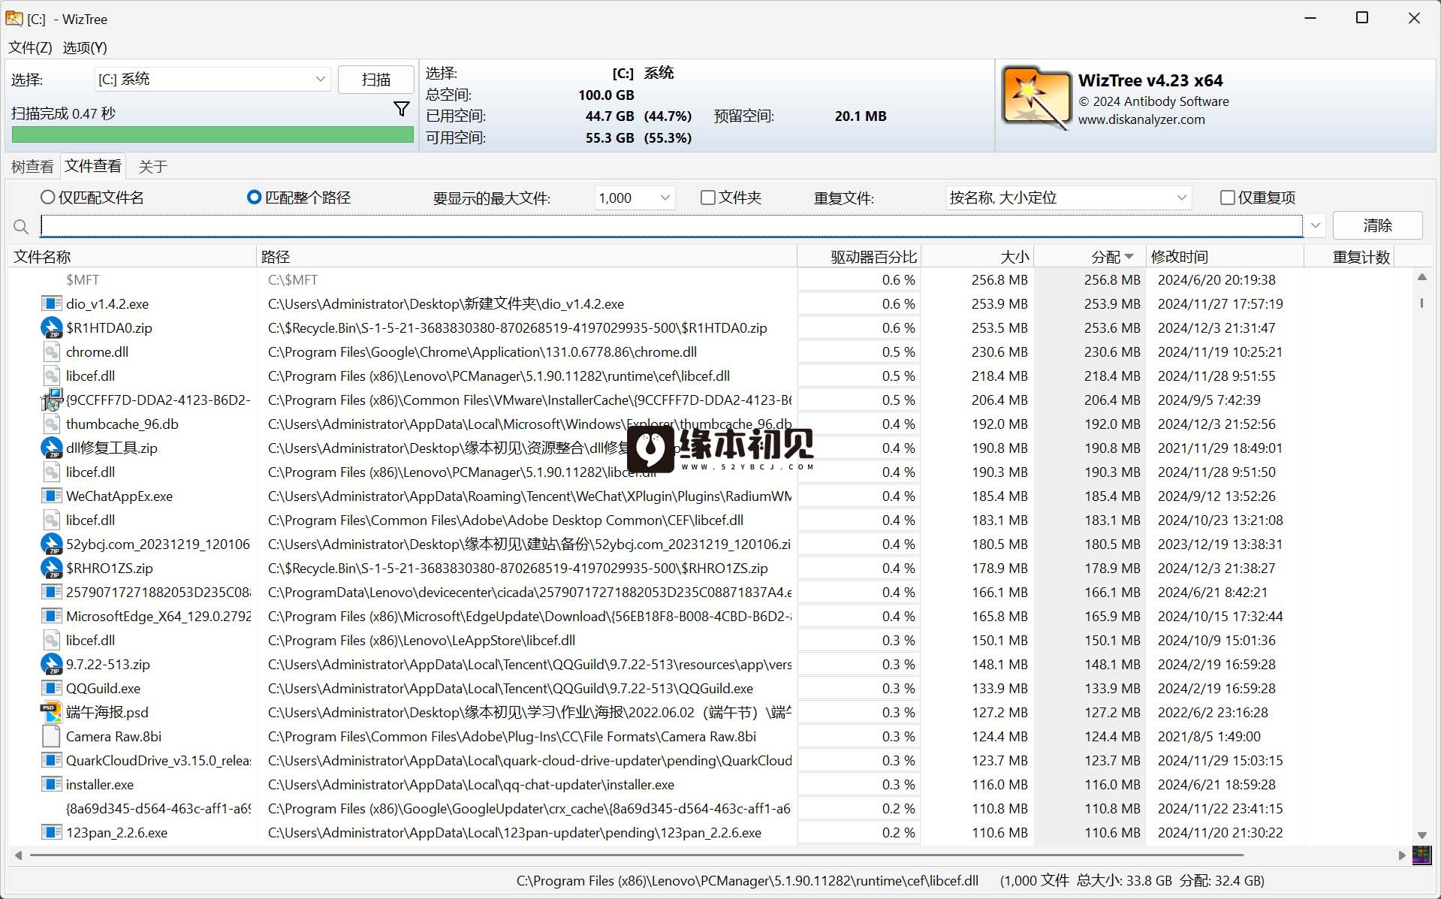
Task: Click the treemap colors icon at bottom right
Action: (1421, 855)
